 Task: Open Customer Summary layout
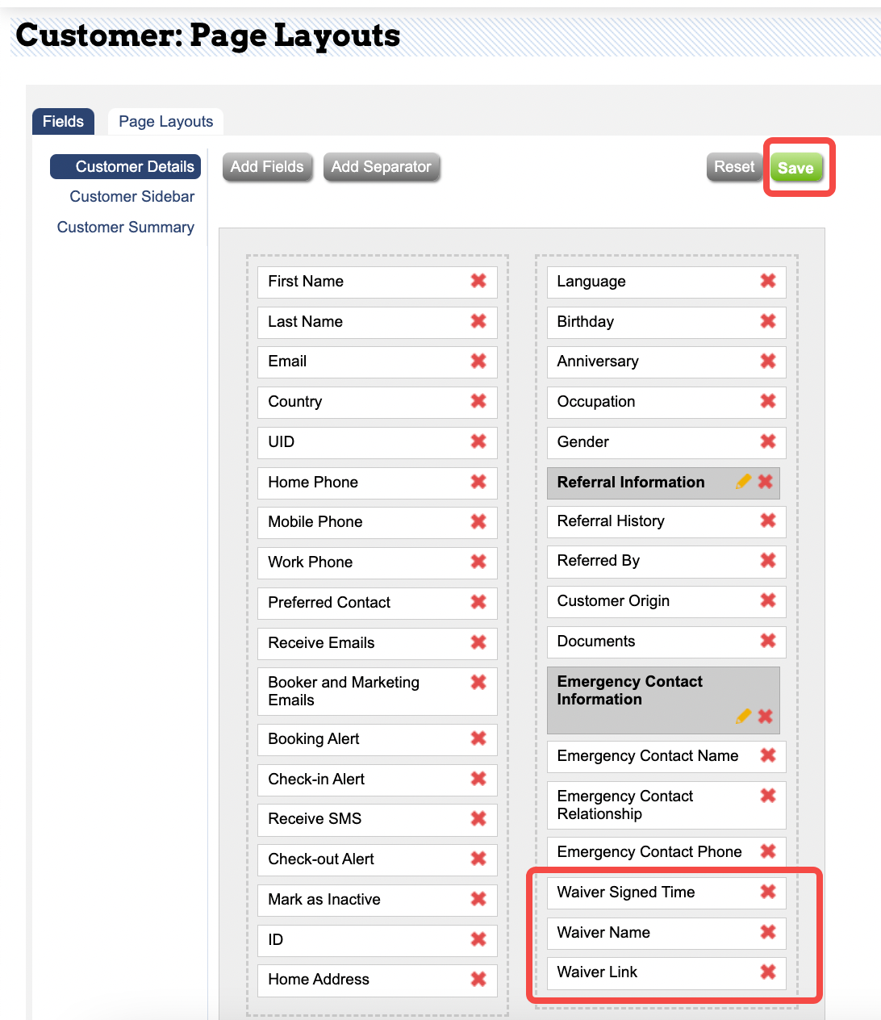tap(126, 227)
